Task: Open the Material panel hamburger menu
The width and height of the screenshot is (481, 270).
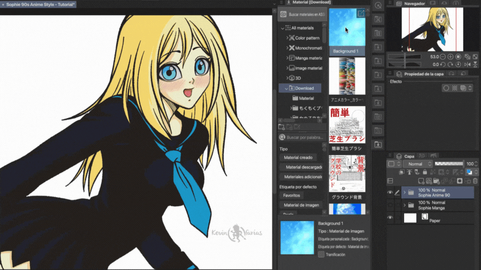Action: coord(281,2)
